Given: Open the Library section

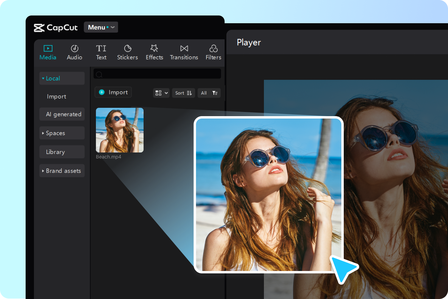Looking at the screenshot, I should click(x=62, y=152).
